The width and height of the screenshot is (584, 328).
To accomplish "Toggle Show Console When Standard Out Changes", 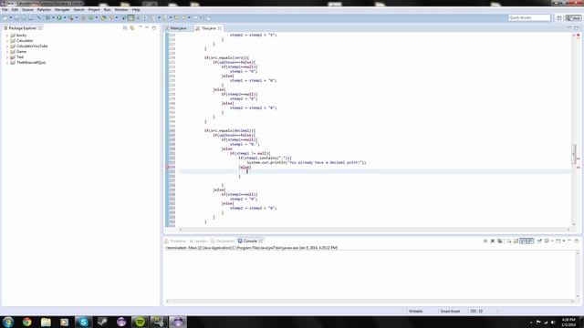I will coord(523,241).
